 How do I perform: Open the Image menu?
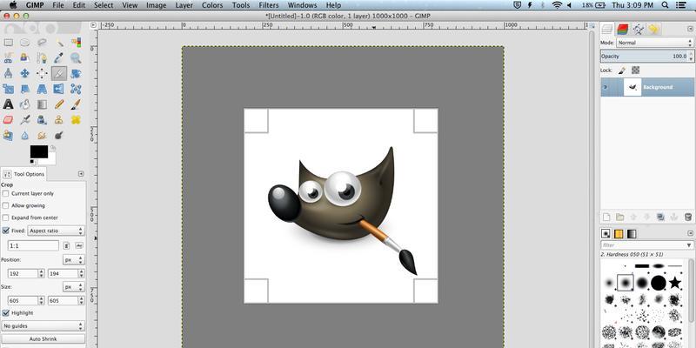(157, 5)
